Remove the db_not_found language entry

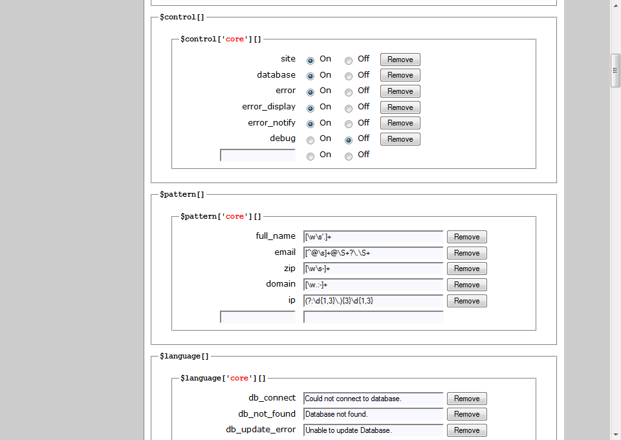click(466, 414)
